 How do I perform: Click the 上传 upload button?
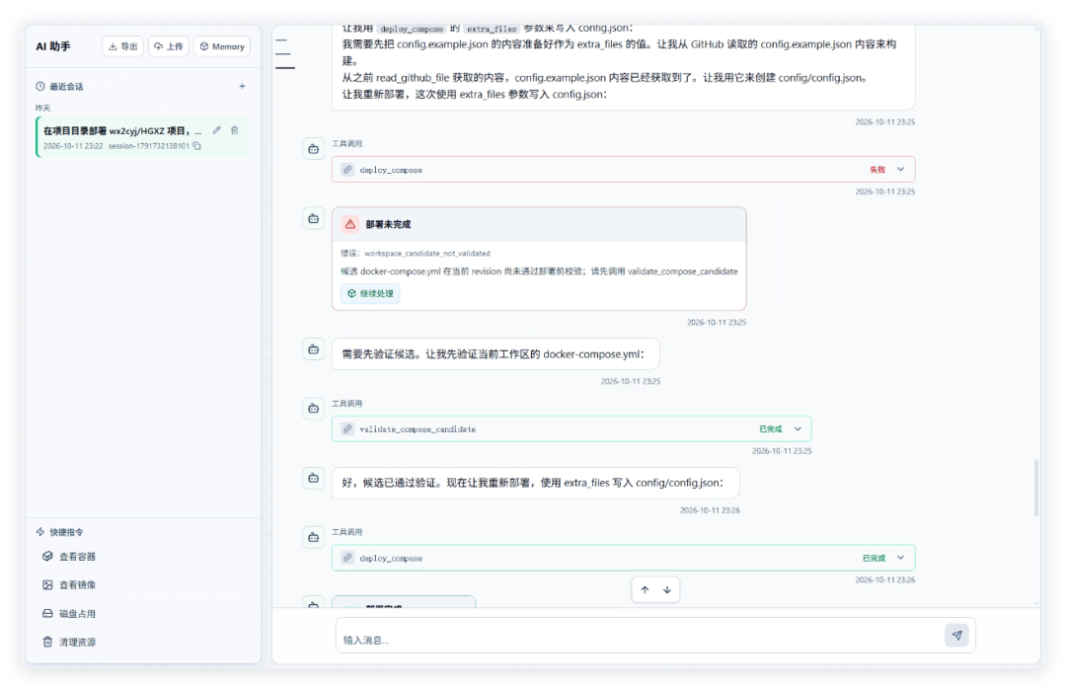coord(169,46)
